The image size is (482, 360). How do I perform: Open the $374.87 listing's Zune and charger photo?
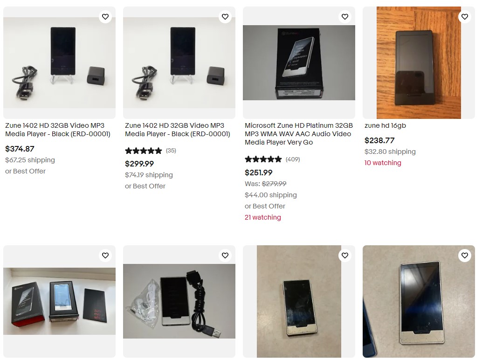click(x=59, y=62)
